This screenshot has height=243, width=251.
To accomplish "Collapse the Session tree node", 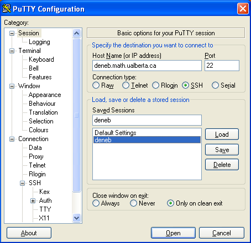I will pos(12,33).
